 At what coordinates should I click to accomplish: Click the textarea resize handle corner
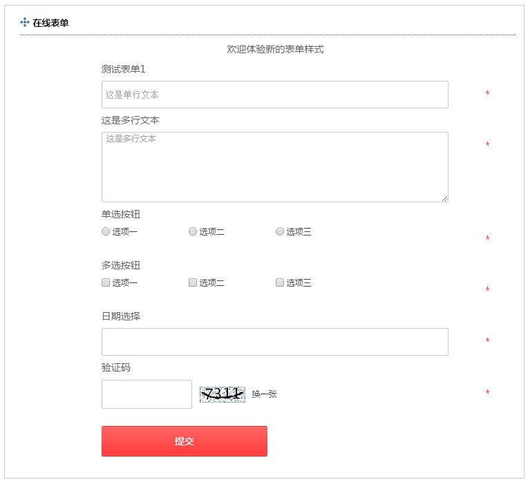click(x=445, y=199)
